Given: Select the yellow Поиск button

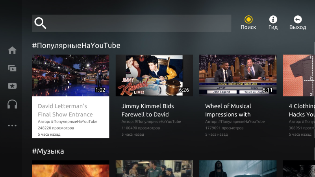Looking at the screenshot, I should click(248, 23).
